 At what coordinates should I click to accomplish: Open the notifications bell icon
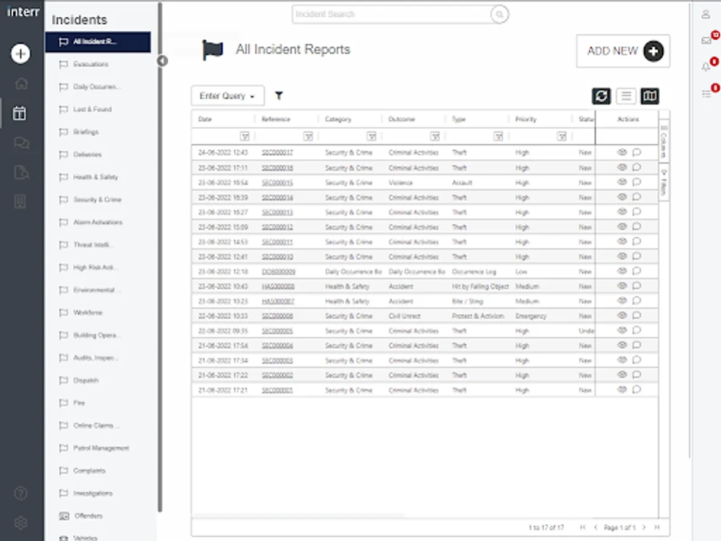[x=706, y=67]
